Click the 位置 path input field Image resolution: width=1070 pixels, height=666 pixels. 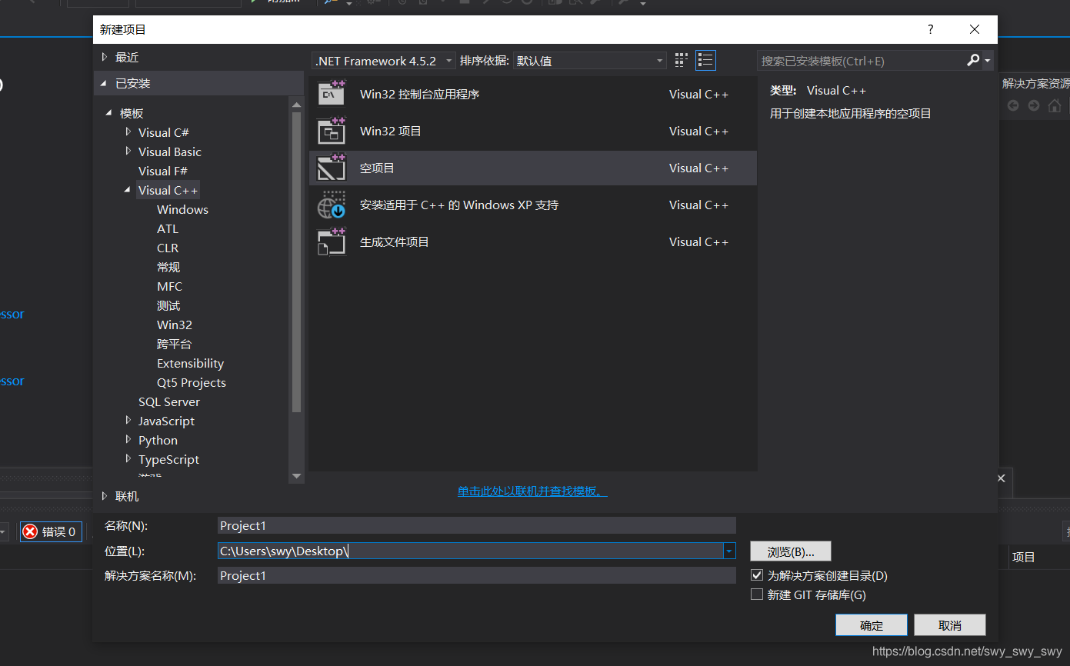coord(470,551)
